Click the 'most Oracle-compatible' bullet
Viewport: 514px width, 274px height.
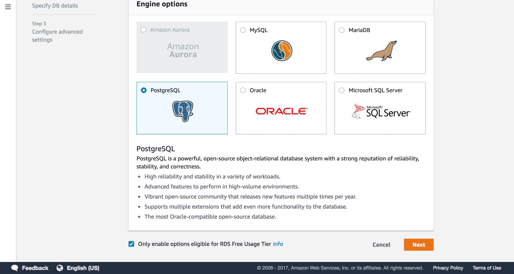(210, 217)
